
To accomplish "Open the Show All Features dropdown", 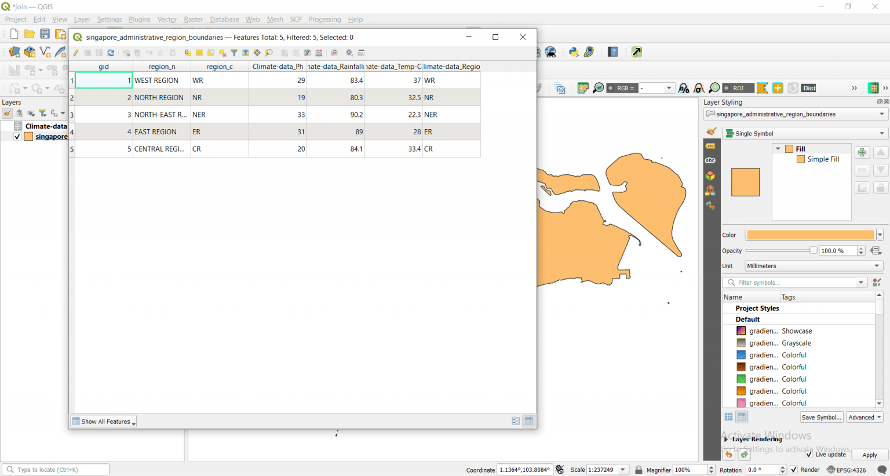I will coord(103,421).
